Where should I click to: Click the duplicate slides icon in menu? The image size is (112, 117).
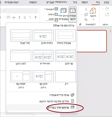[x=72, y=95]
